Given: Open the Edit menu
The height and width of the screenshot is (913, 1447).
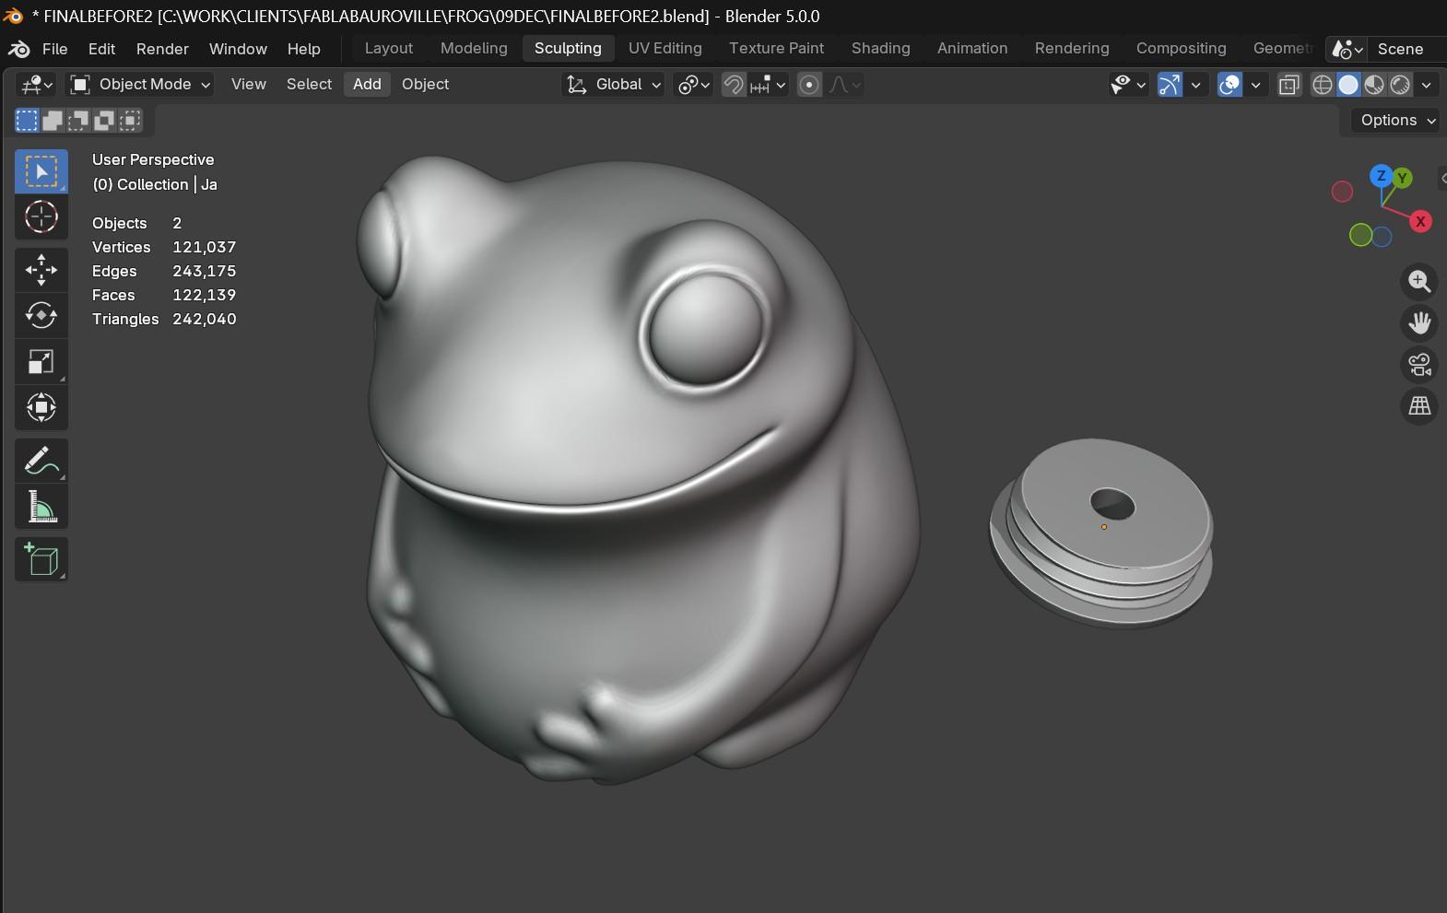Looking at the screenshot, I should [101, 49].
